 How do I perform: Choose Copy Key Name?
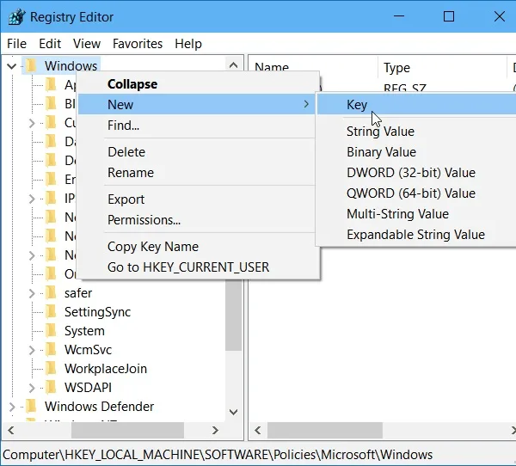(x=153, y=247)
